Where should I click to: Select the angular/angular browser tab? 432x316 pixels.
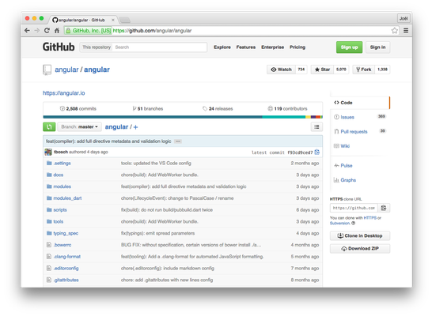(x=84, y=20)
